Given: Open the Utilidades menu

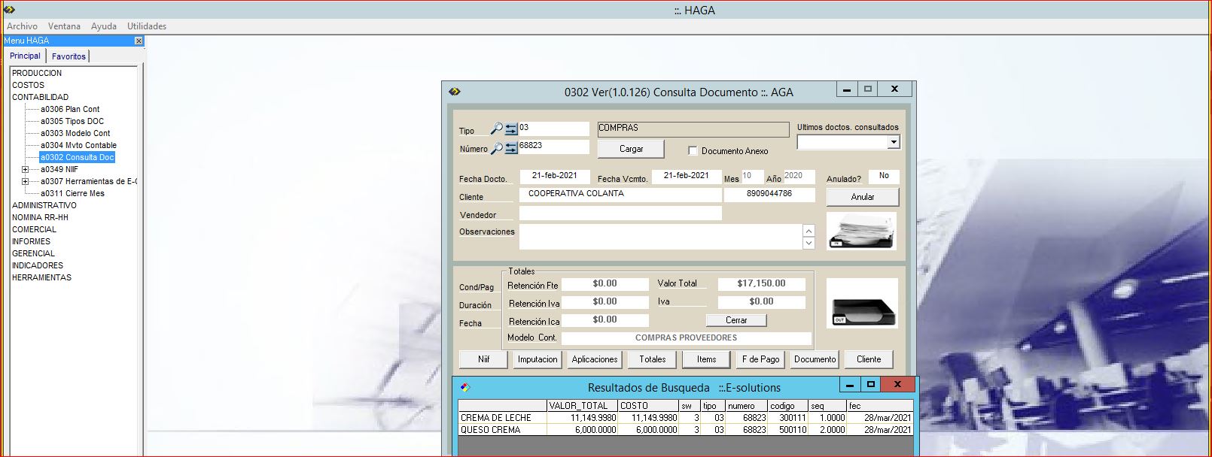Looking at the screenshot, I should 147,26.
